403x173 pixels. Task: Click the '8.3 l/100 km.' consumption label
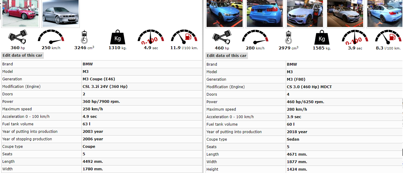(388, 48)
